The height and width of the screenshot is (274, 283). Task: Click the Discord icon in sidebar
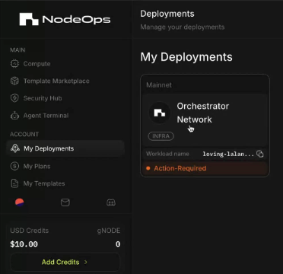111,202
